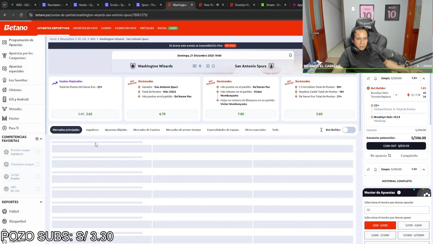Image resolution: width=433 pixels, height=244 pixels.
Task: Click the Washington Wizards team crest
Action: pyautogui.click(x=133, y=66)
